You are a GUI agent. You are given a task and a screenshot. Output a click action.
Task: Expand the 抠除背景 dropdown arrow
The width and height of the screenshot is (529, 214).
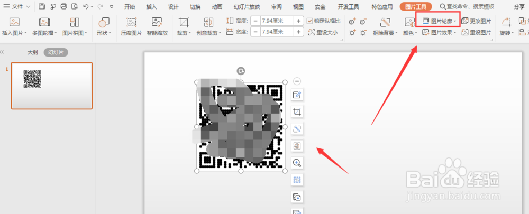coord(396,33)
